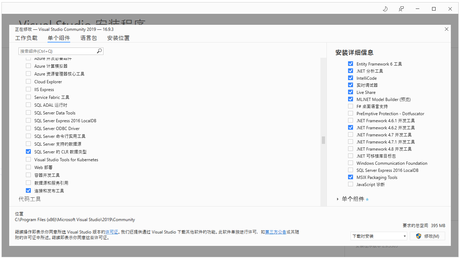
Task: Uncheck 连接和发布工具 checkbox
Action: coord(28,191)
